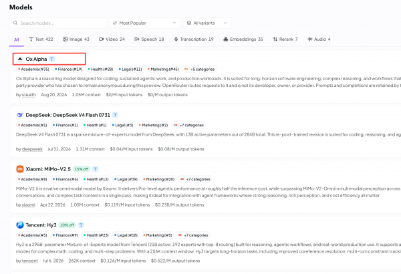Click text modality badge beside MiMo-V2.5
401x274 pixels.
coord(96,169)
